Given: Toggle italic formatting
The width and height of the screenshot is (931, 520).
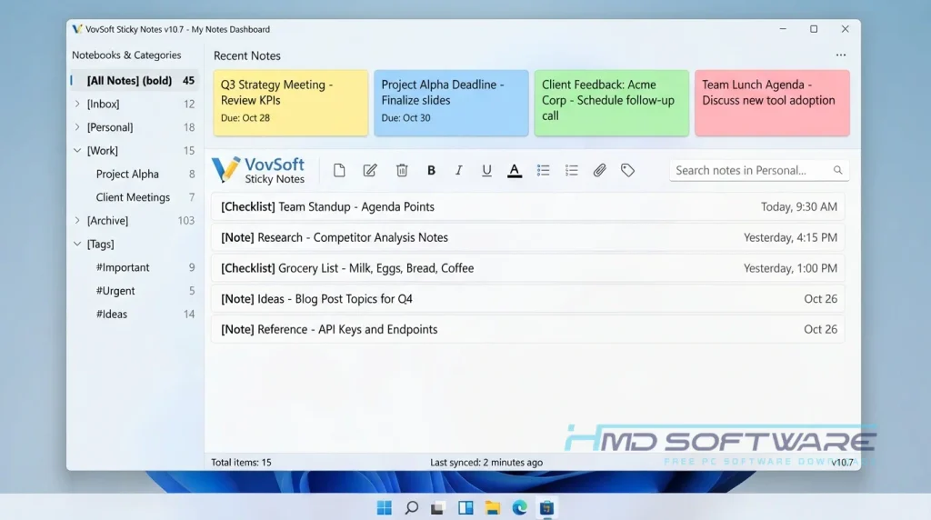Looking at the screenshot, I should (458, 170).
